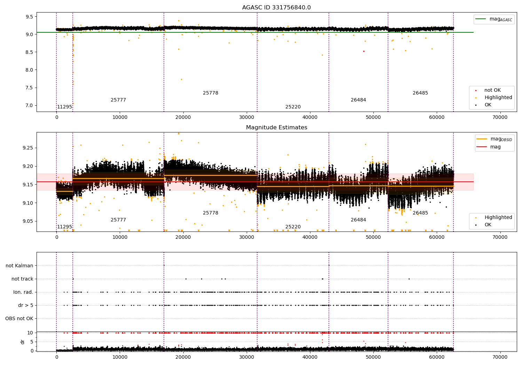
Task: Click the 50000 x-axis tick of Magnitude Estimates plot
Action: point(373,237)
